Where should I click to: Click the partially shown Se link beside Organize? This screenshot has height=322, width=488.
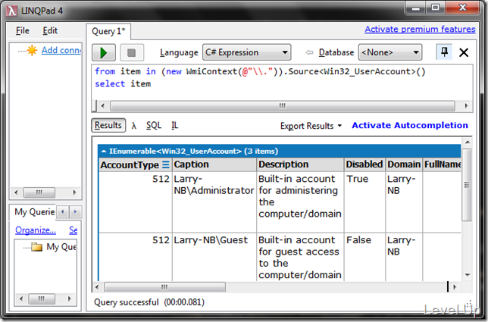click(x=74, y=230)
